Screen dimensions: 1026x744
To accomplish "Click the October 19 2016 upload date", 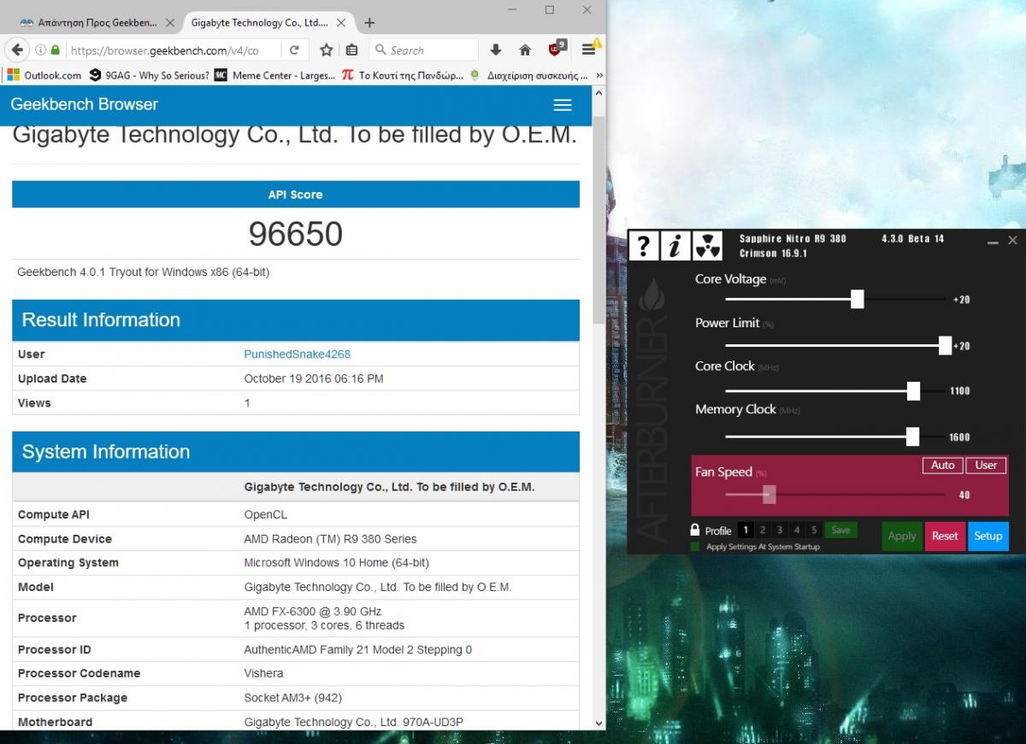I will tap(314, 378).
